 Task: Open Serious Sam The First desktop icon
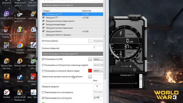[7, 64]
